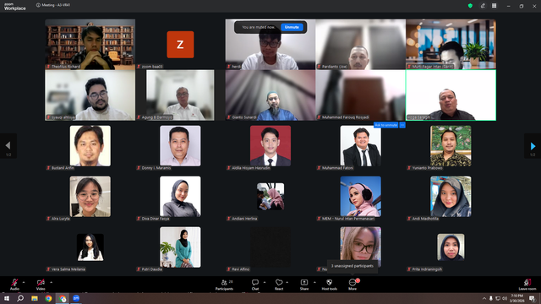Viewport: 541px width, 304px height.
Task: Select Yunianto Prabowo profile picture
Action: pyautogui.click(x=451, y=146)
